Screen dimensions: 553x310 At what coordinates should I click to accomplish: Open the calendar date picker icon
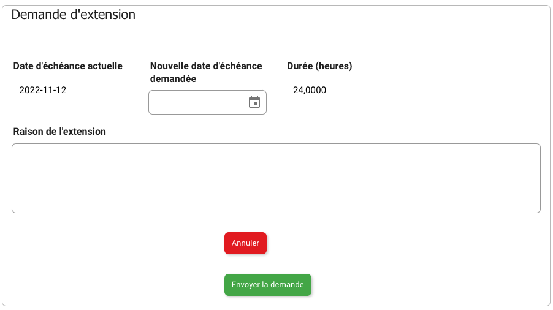[254, 102]
